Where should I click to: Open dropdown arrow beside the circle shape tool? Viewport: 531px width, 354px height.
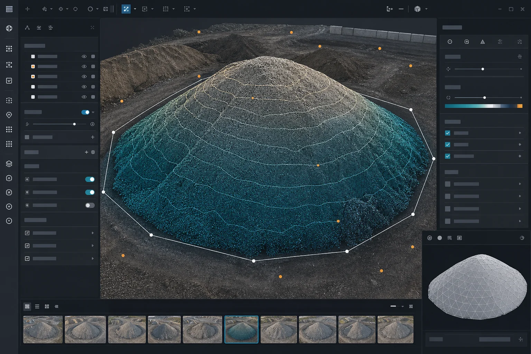(x=97, y=9)
